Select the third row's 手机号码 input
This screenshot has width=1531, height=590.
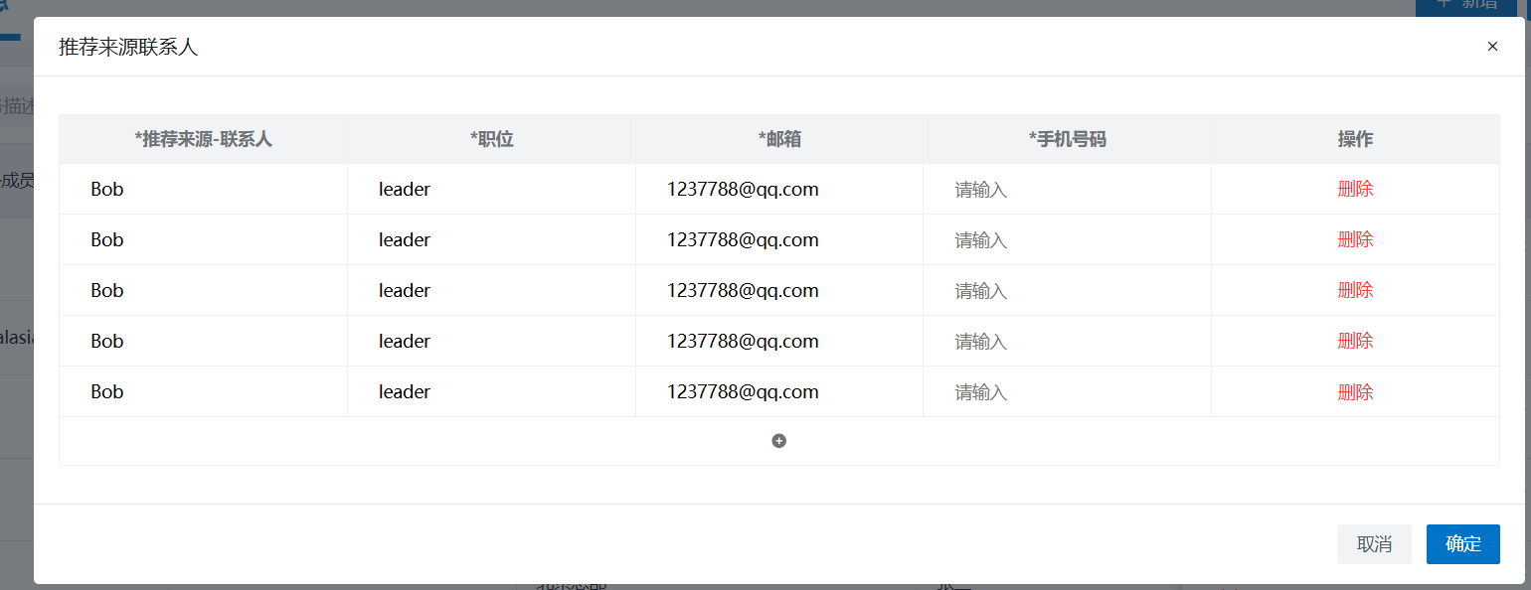click(x=1067, y=291)
